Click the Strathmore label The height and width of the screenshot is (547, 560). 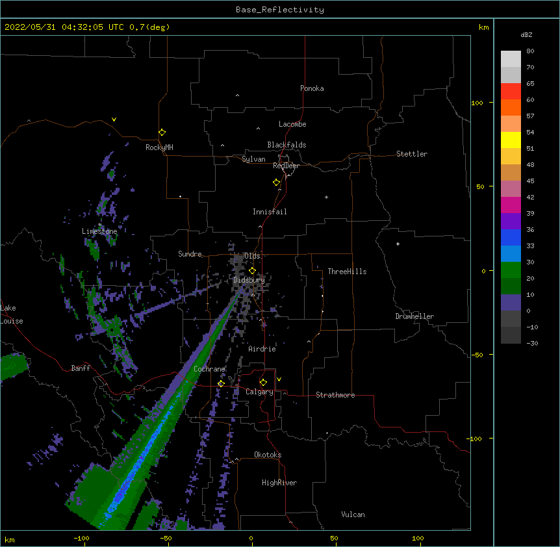click(335, 395)
